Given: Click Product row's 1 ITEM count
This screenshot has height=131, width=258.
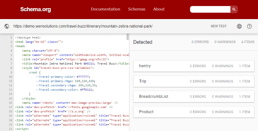Looking at the screenshot, I should coord(245,112).
